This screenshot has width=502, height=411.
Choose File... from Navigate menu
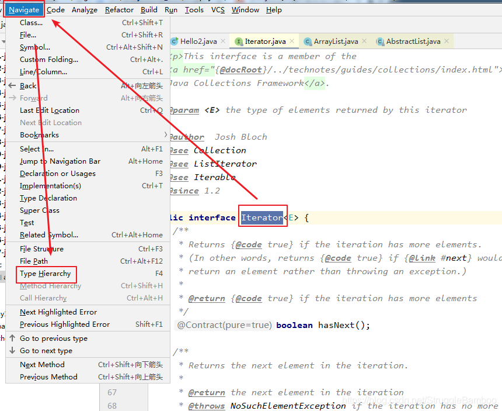(x=88, y=35)
